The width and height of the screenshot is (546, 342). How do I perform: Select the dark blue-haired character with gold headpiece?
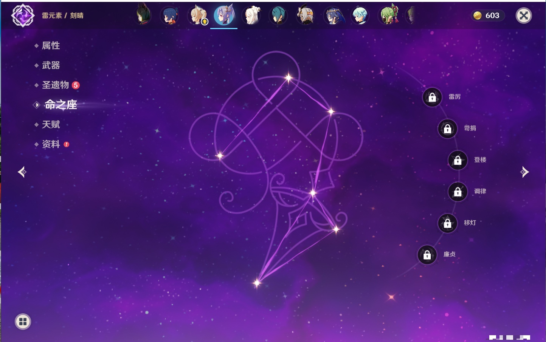(x=334, y=15)
